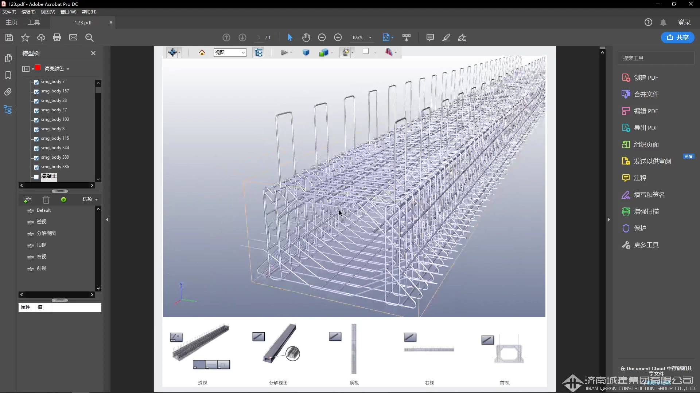The width and height of the screenshot is (700, 393).
Task: Enable the 混凝土 checkbox
Action: coord(36,177)
